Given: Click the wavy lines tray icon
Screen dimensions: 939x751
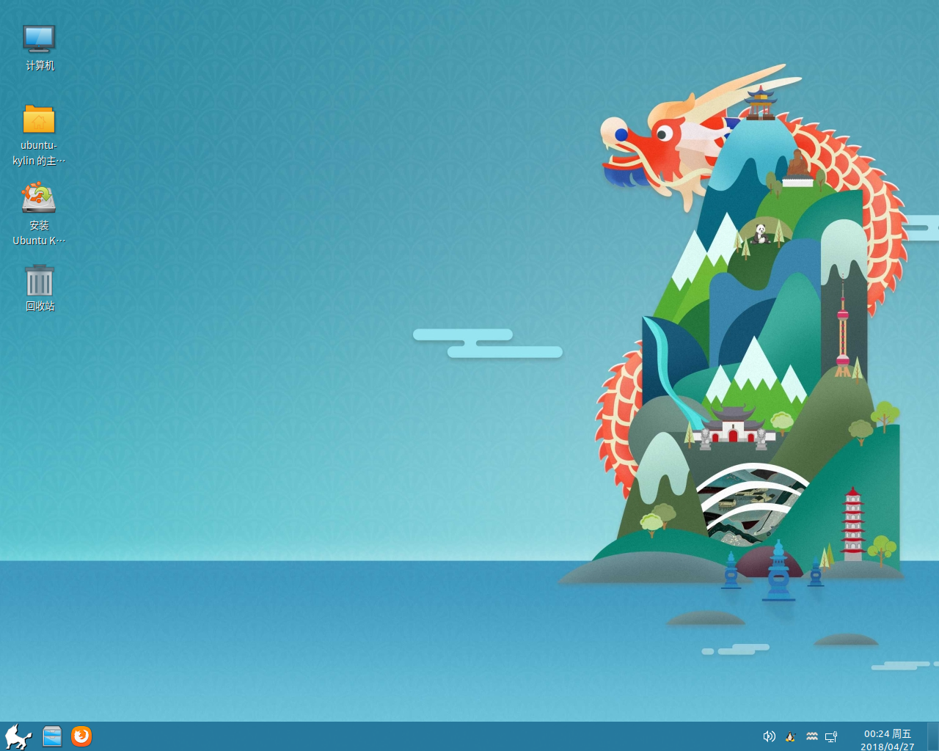Looking at the screenshot, I should tap(811, 736).
